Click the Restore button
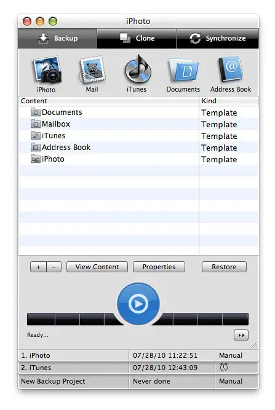Viewport: 275px width, 410px height. coord(224,267)
